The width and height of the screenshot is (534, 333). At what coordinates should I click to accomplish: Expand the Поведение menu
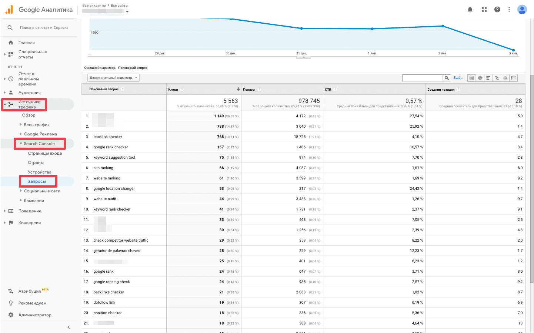point(5,211)
